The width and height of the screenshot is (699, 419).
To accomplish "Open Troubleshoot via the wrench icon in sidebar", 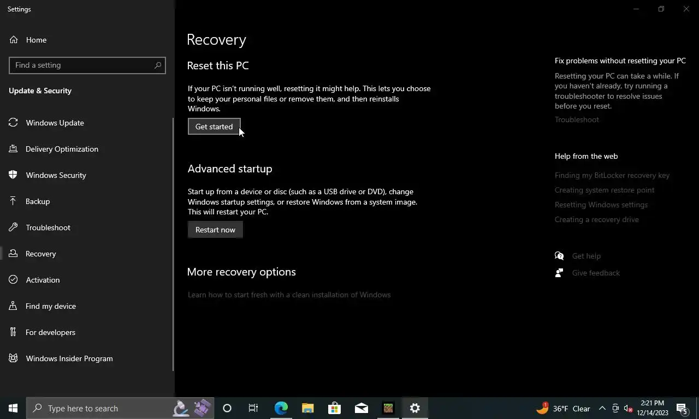I will point(14,228).
